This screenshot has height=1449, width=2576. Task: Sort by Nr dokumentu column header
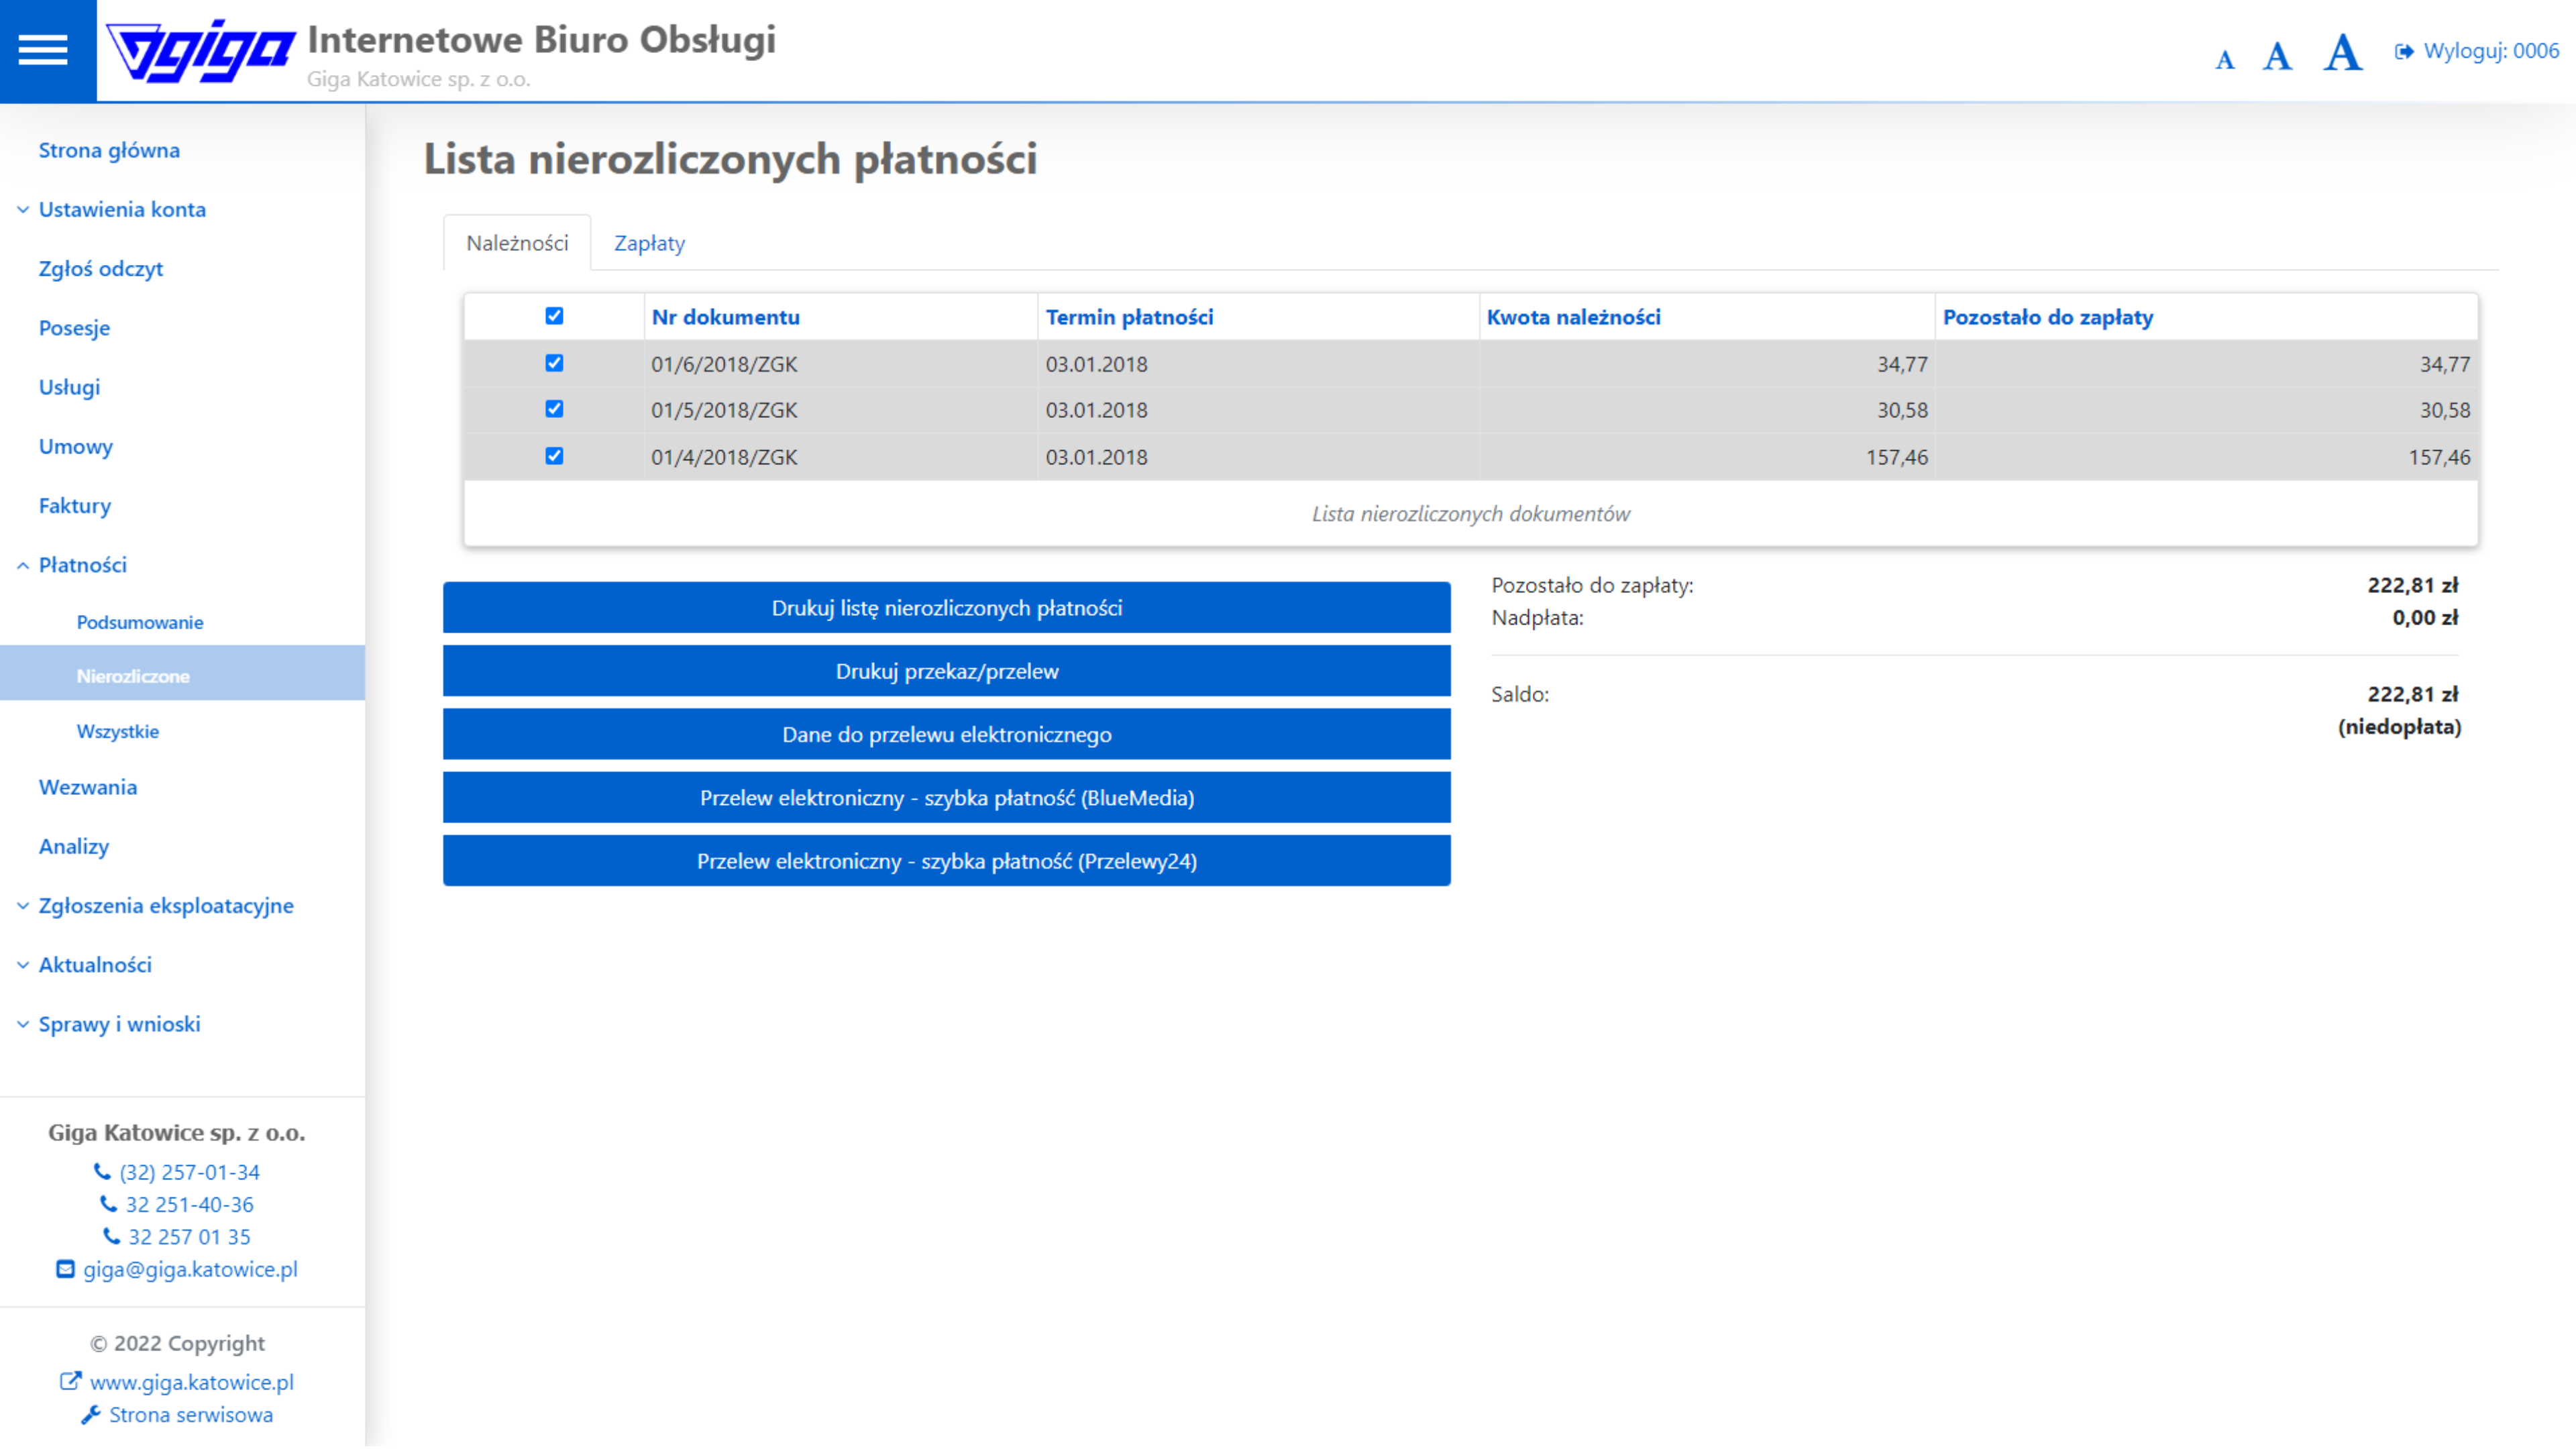coord(726,317)
